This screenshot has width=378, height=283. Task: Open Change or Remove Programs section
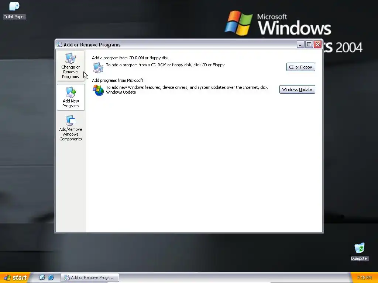click(71, 66)
